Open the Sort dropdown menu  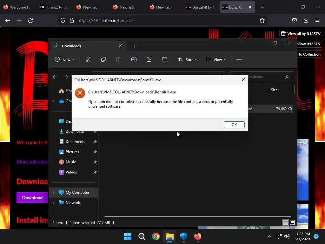pyautogui.click(x=187, y=59)
